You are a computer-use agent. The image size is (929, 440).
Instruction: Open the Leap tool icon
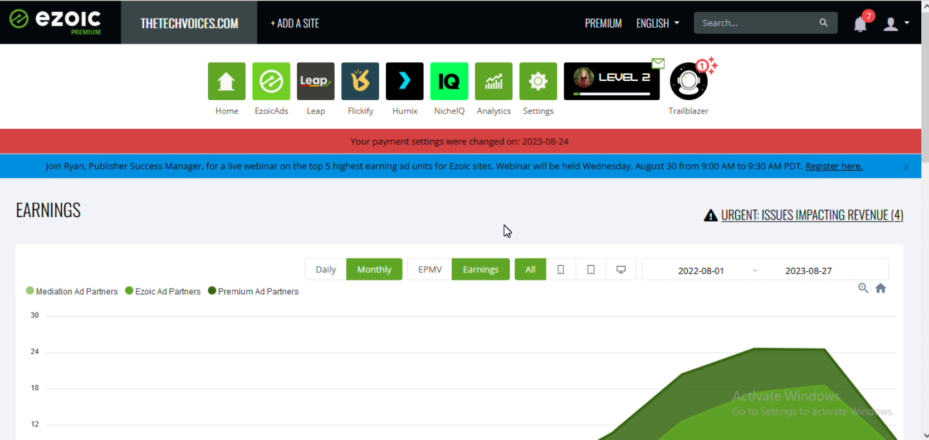(316, 81)
